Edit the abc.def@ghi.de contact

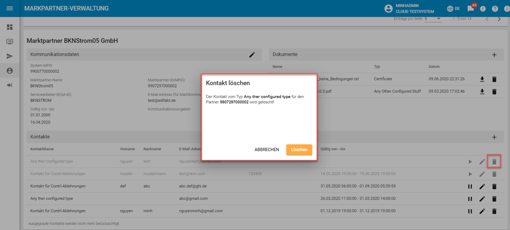click(x=482, y=187)
